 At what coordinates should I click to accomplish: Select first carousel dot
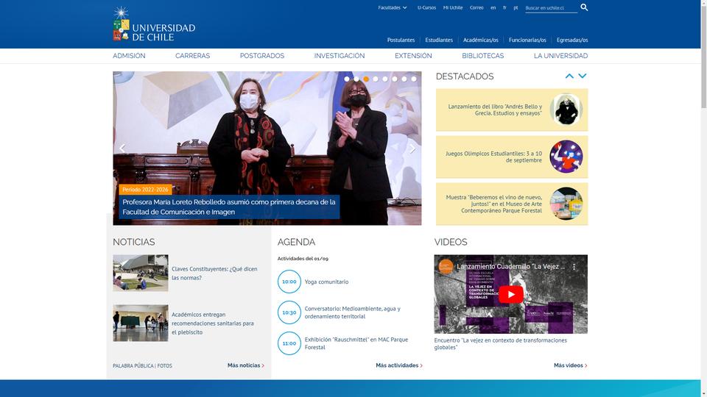coord(347,79)
